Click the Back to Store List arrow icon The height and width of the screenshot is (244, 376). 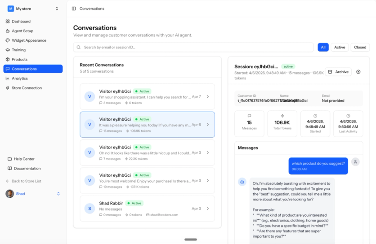pos(8,181)
